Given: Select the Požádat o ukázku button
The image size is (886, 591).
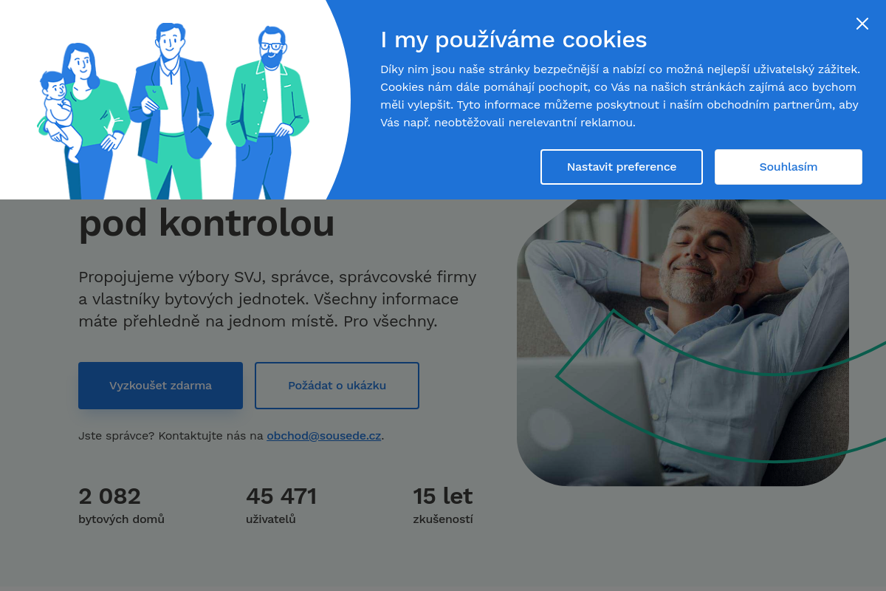Looking at the screenshot, I should pyautogui.click(x=337, y=386).
